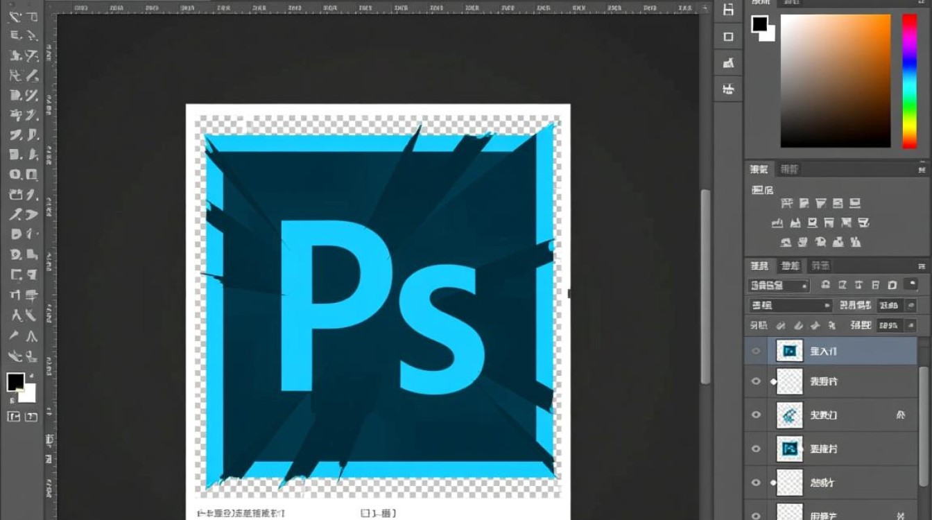Click the last icon in the adjustments grid top row
Image resolution: width=932 pixels, height=520 pixels.
855,204
